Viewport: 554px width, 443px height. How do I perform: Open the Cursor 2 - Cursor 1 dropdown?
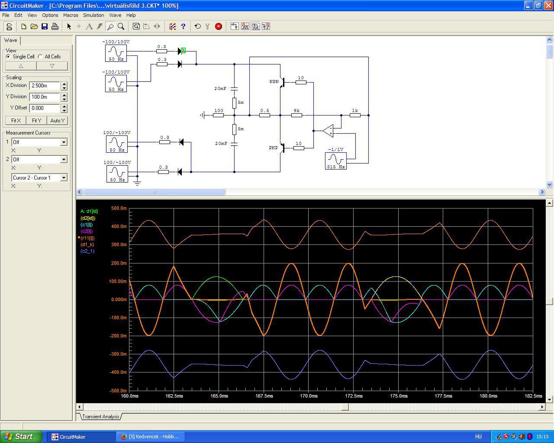pos(64,178)
